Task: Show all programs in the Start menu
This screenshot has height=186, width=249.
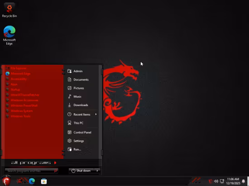Action: pos(34,163)
